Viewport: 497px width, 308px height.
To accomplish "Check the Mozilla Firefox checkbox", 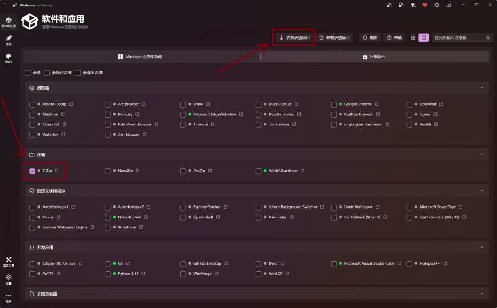I will tap(259, 114).
